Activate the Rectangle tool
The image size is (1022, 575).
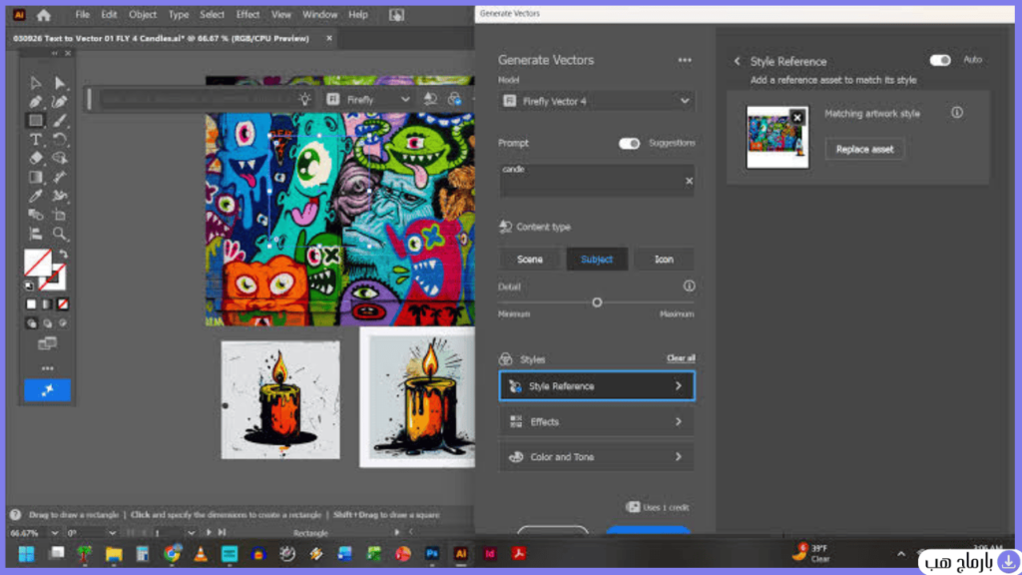[x=35, y=121]
